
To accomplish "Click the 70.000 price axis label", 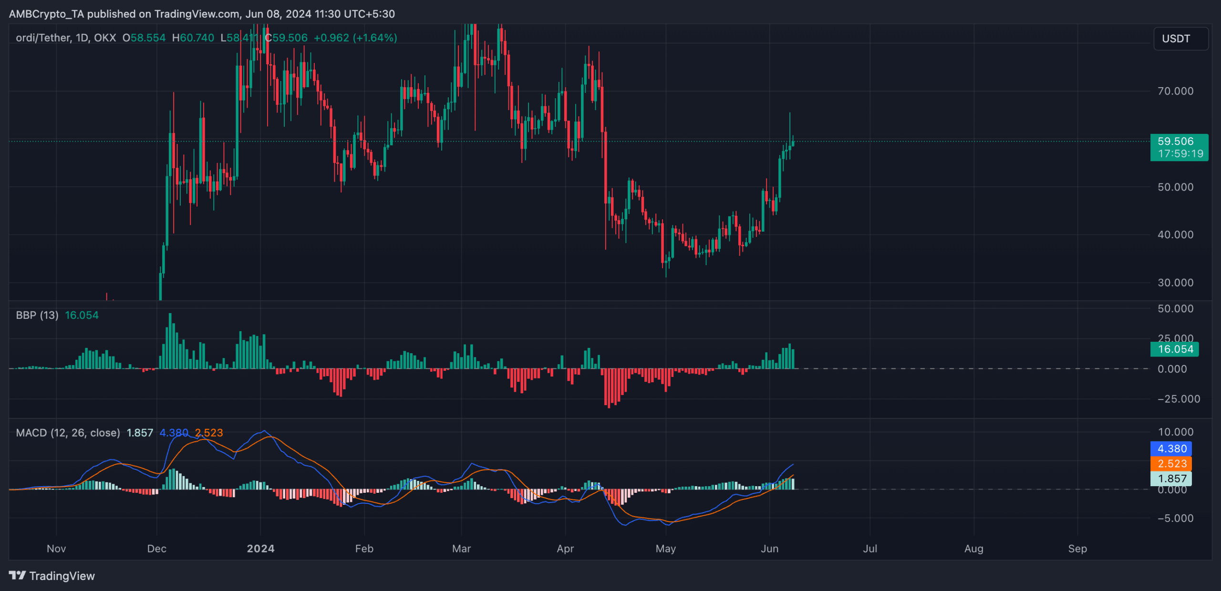I will click(x=1176, y=91).
